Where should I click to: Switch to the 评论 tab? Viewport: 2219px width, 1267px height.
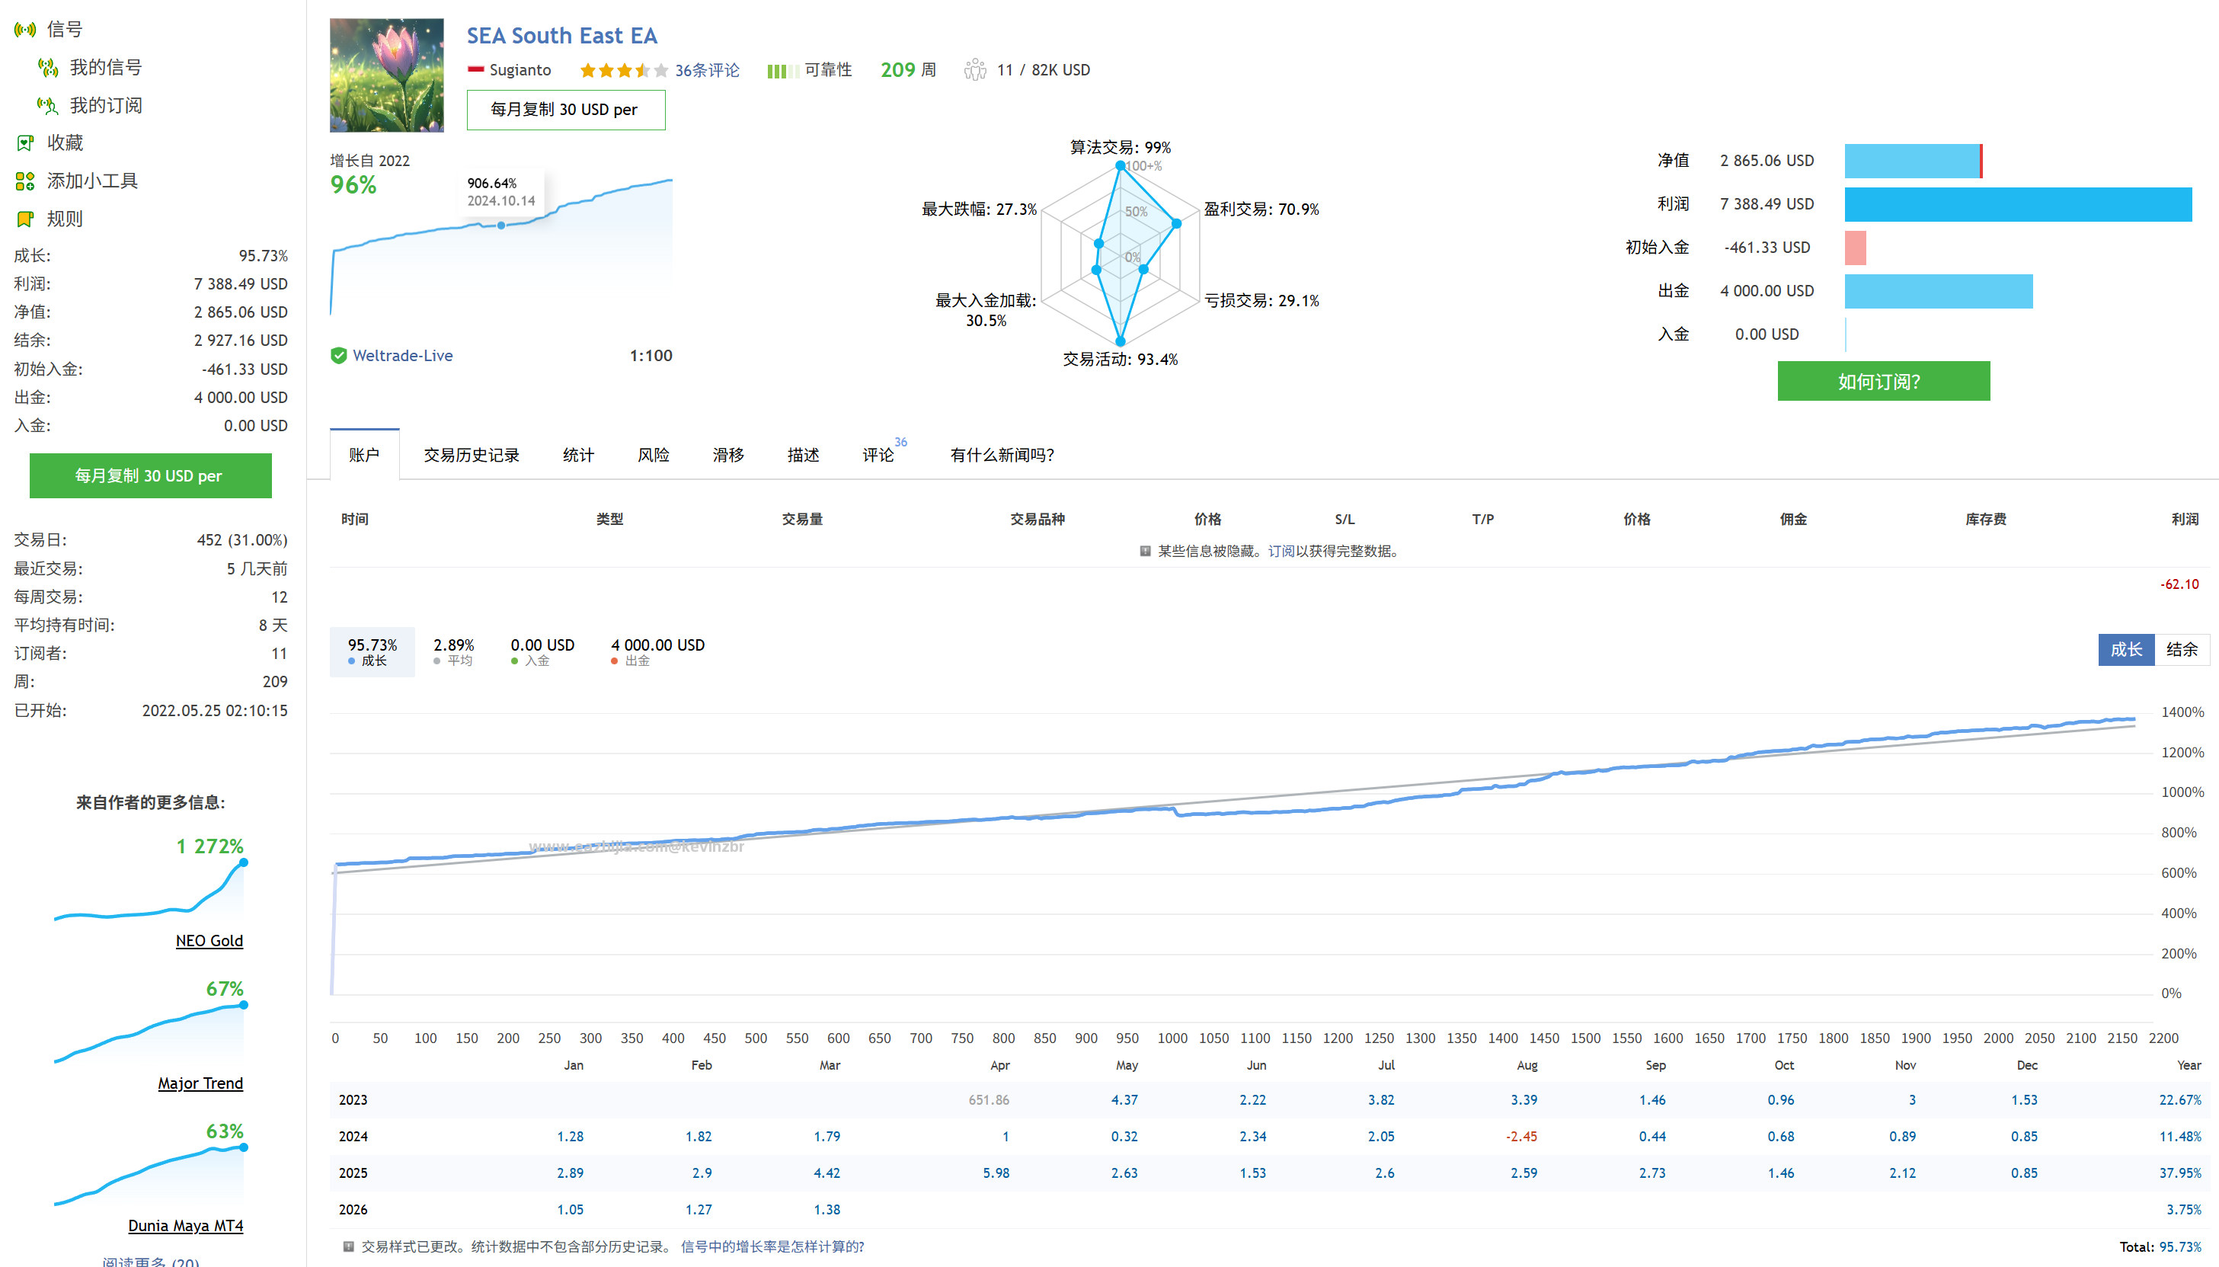pos(878,455)
